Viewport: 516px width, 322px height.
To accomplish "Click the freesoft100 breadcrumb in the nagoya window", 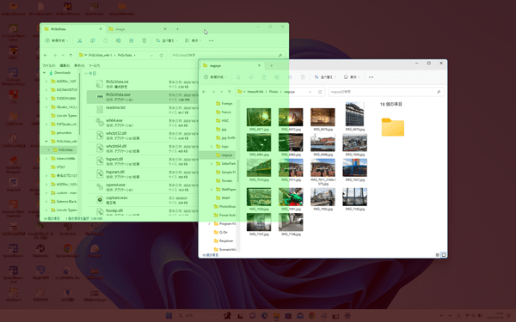I will [x=255, y=92].
